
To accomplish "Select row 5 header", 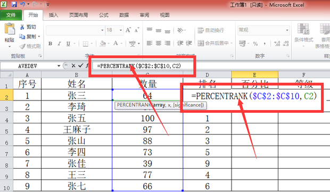I will click(x=6, y=129).
